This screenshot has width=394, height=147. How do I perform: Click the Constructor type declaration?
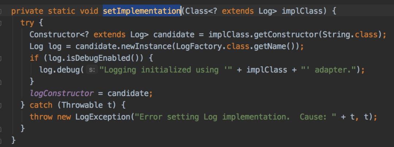[55, 35]
